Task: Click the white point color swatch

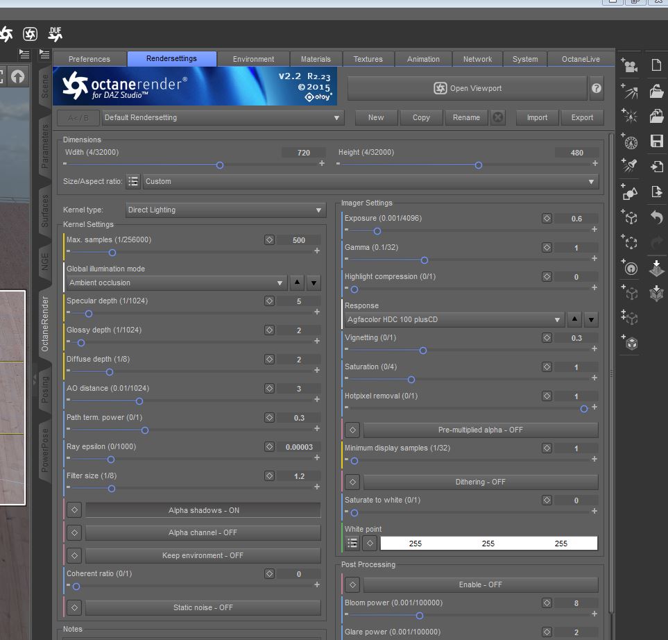Action: click(x=488, y=544)
